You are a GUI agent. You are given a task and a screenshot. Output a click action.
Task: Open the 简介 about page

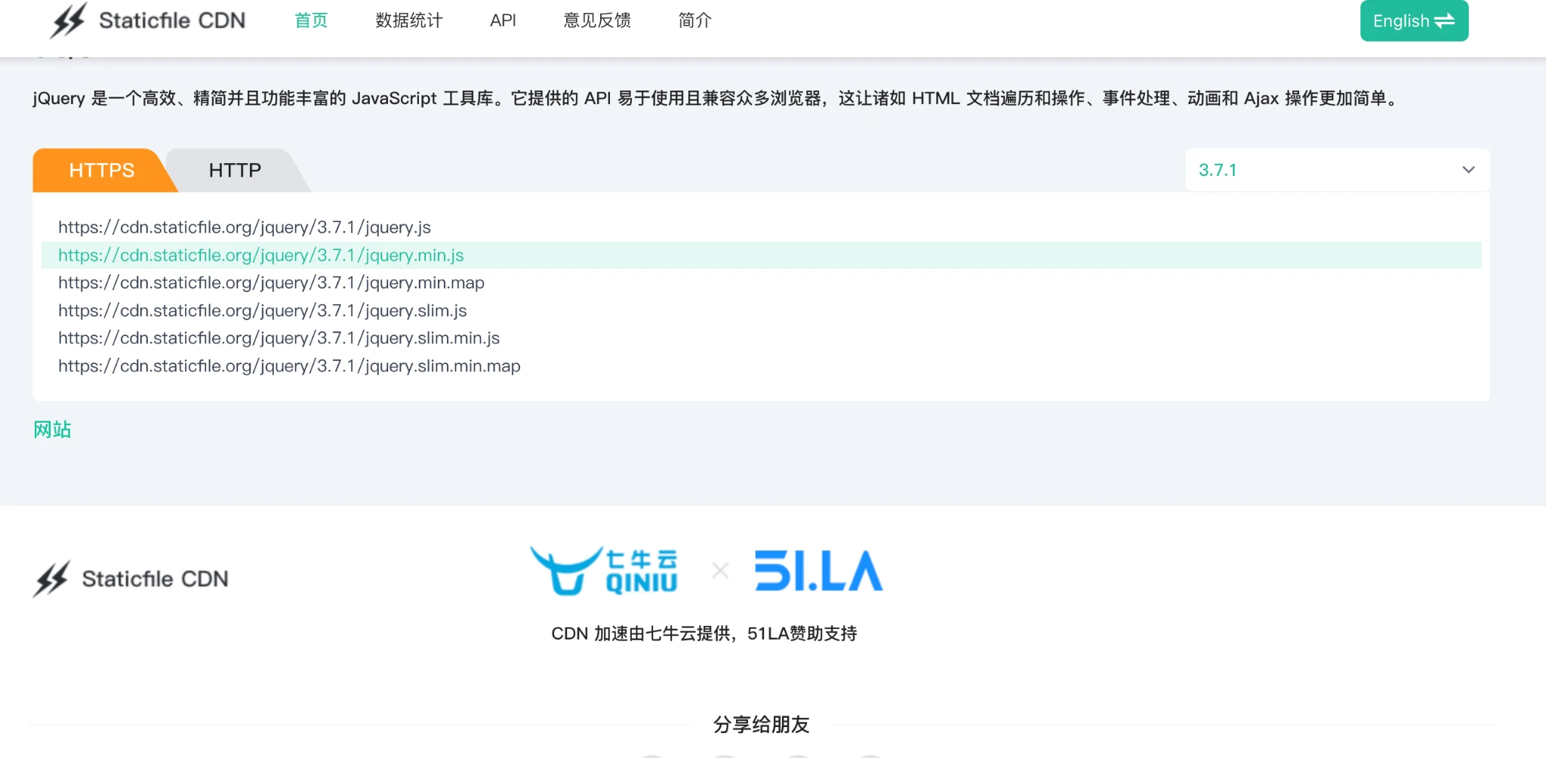coord(694,20)
